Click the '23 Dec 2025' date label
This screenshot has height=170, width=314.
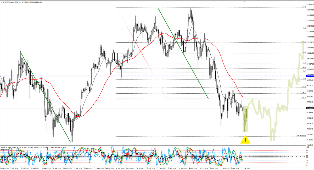coord(246,169)
